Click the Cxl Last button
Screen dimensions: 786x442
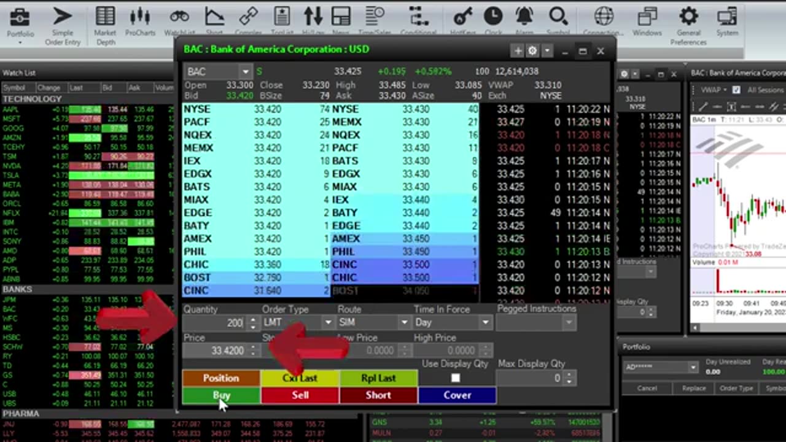click(x=300, y=378)
